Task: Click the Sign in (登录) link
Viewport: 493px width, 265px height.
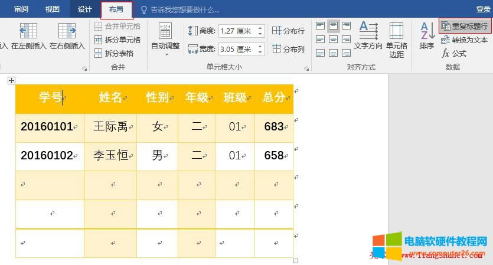Action: 483,9
